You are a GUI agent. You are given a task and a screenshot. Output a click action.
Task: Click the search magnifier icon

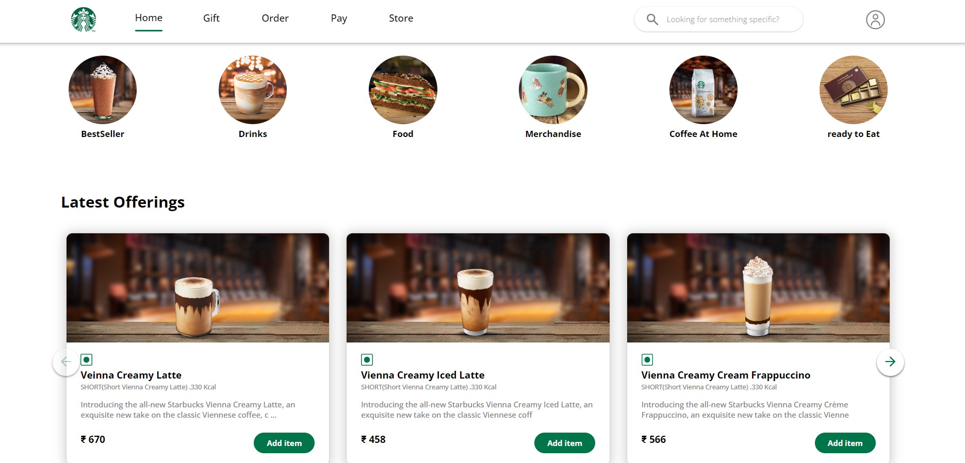(x=652, y=20)
